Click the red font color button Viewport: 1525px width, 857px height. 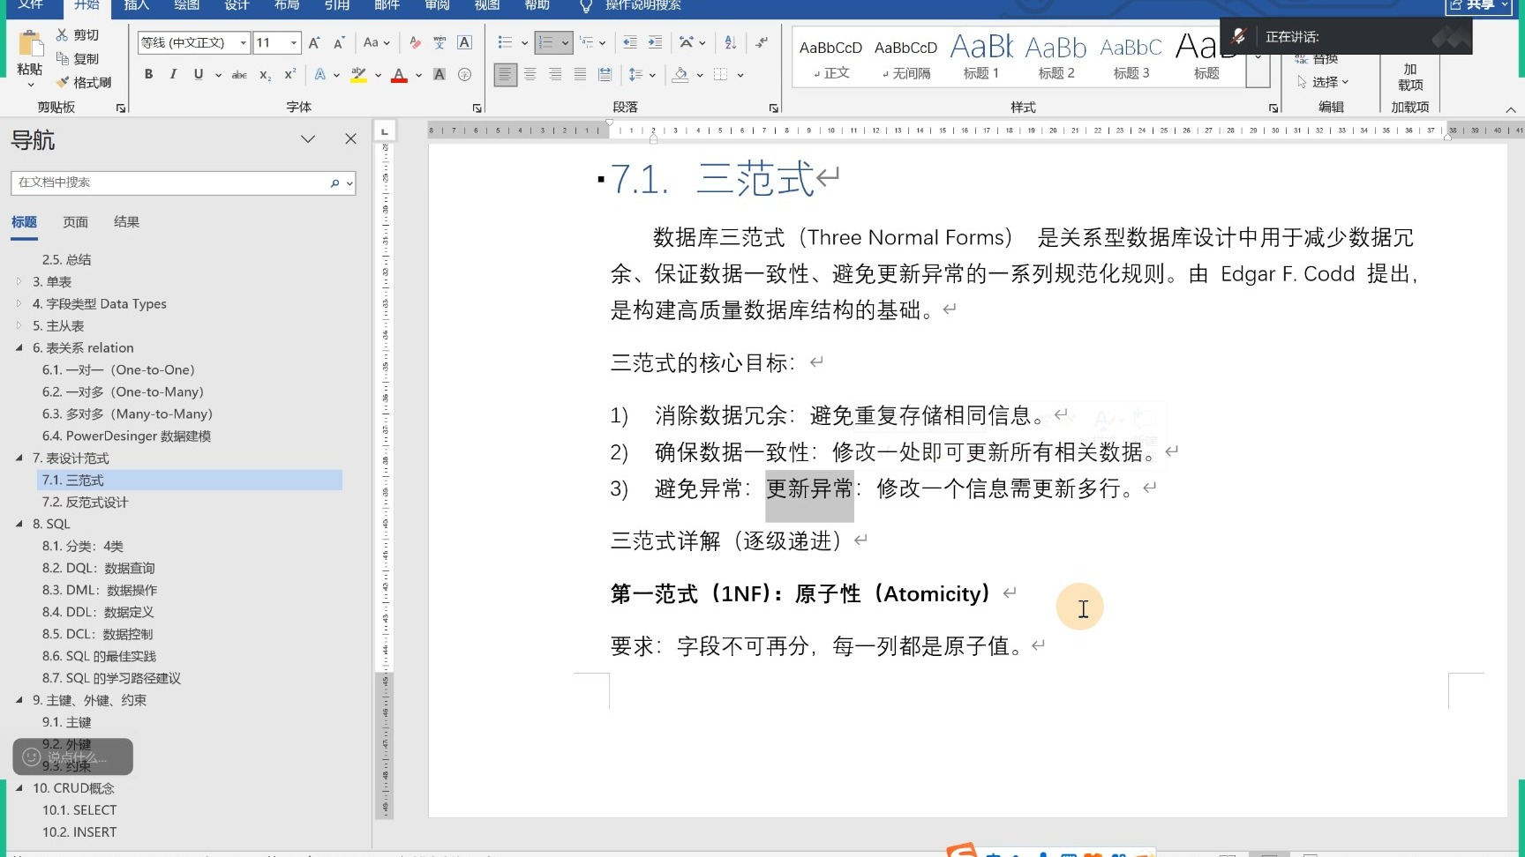click(x=399, y=75)
